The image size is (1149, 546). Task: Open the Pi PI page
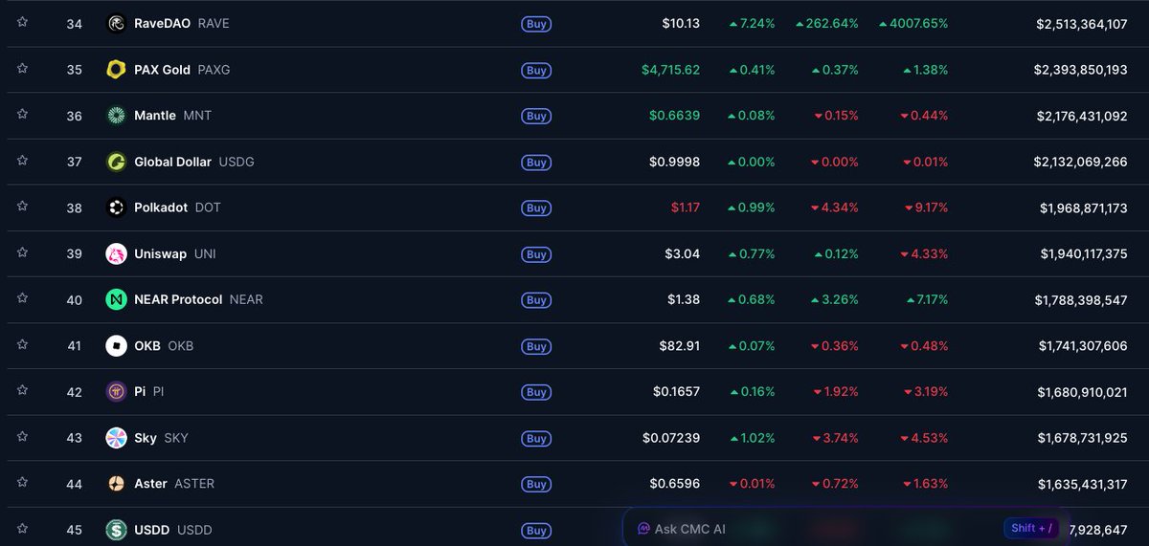[x=149, y=392]
